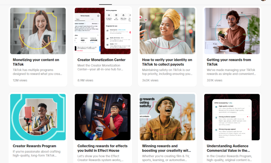This screenshot has width=271, height=163.
Task: Click the 'Creator Rewards Program' title
Action: tap(34, 146)
